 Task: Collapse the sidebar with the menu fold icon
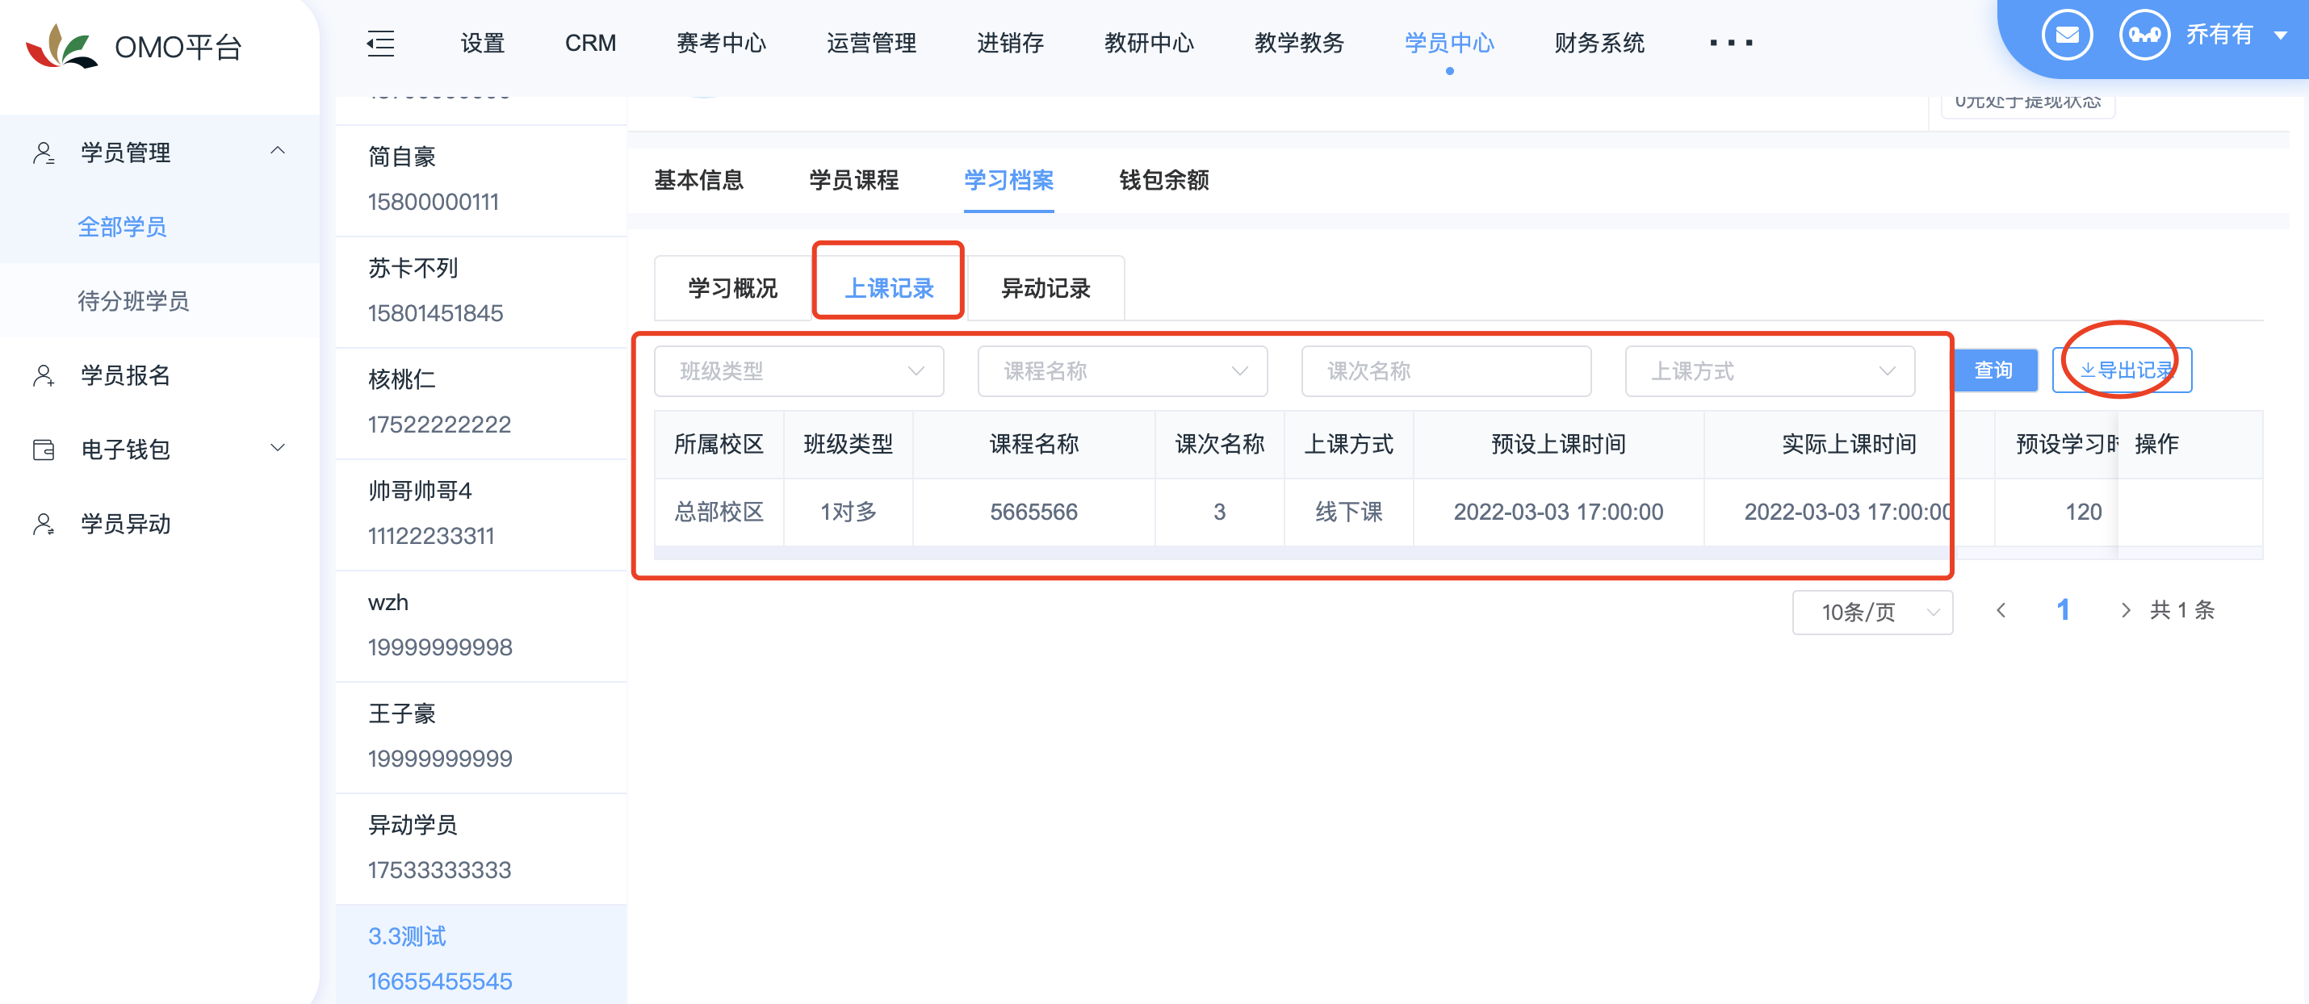tap(381, 43)
